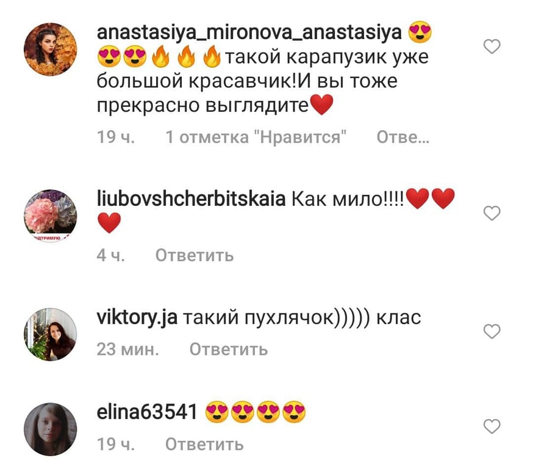
Task: Like elina63541's emoji comment
Action: pyautogui.click(x=492, y=426)
